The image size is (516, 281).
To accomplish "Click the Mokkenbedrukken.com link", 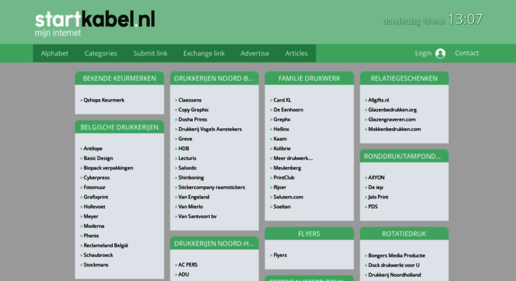I will (394, 130).
